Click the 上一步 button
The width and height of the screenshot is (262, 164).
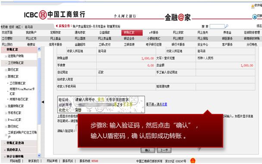pos(164,150)
